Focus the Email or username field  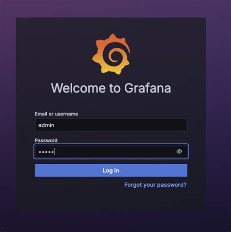111,125
